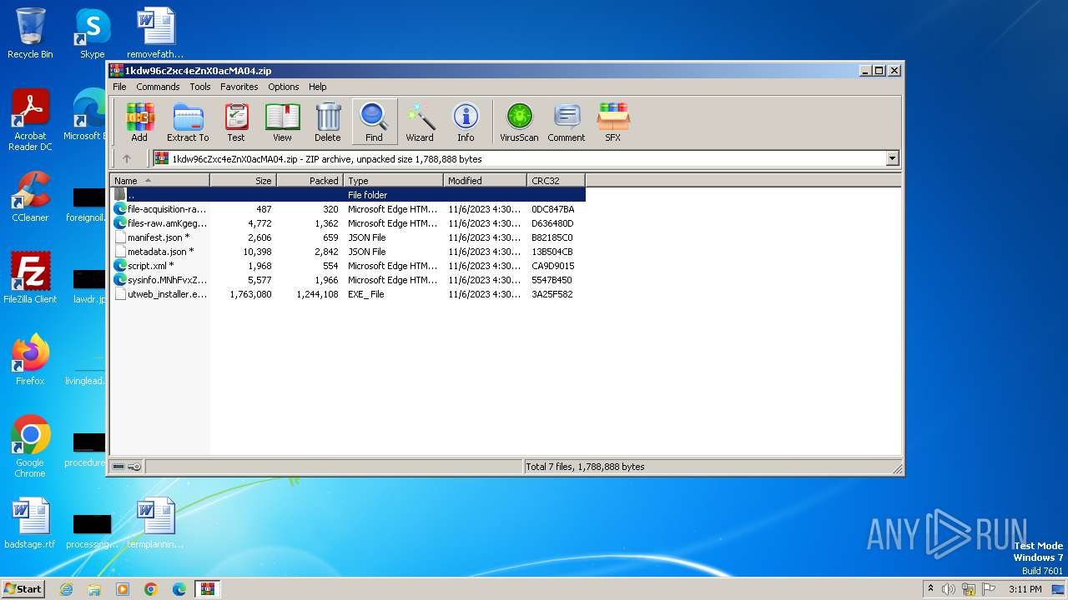Open the Tools menu

coord(200,87)
